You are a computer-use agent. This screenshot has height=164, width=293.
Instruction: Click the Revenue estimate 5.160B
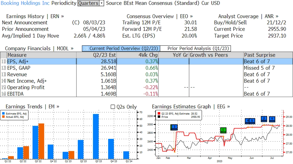click(108, 75)
